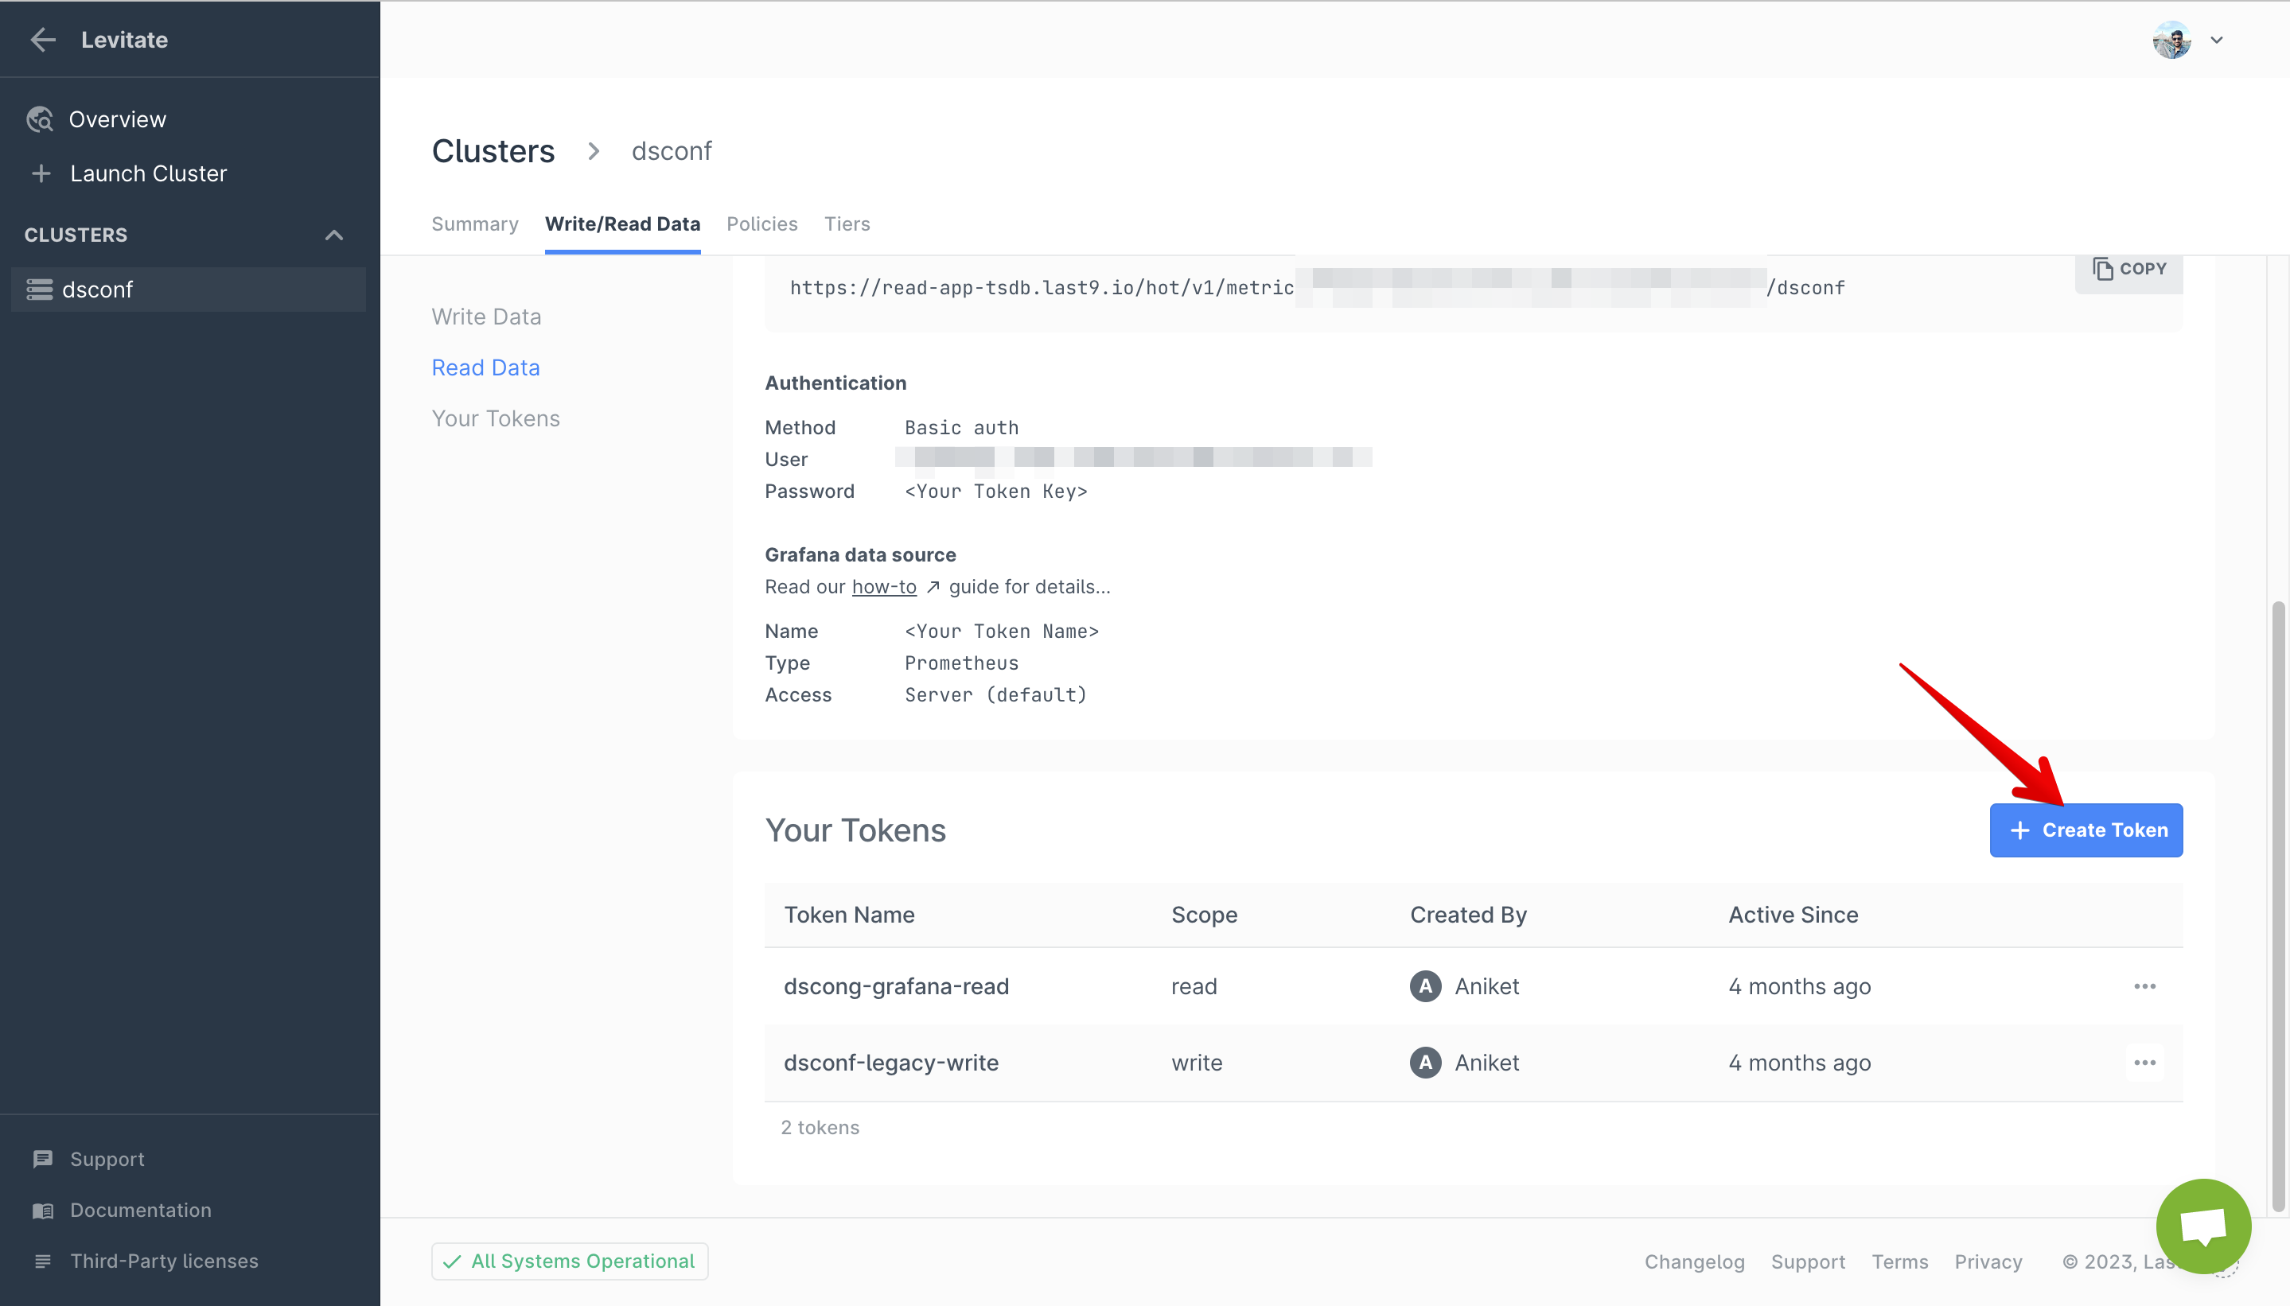Click All Systems Operational status badge
This screenshot has height=1306, width=2290.
pyautogui.click(x=569, y=1261)
